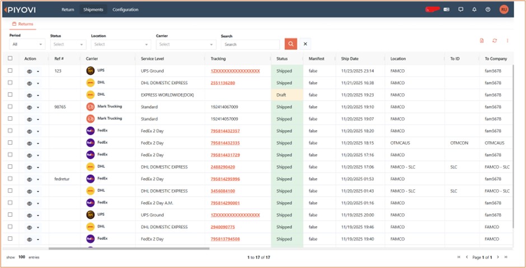Clear filters with the X button
Image resolution: width=526 pixels, height=268 pixels.
(x=306, y=44)
